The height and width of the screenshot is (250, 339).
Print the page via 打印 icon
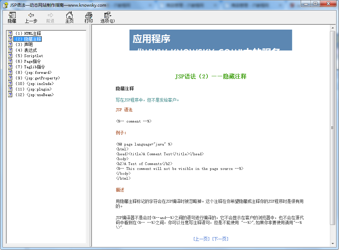click(89, 17)
